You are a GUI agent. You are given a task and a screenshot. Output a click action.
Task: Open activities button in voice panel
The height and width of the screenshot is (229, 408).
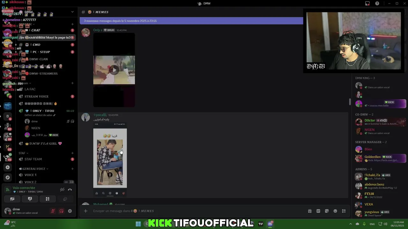(x=47, y=199)
